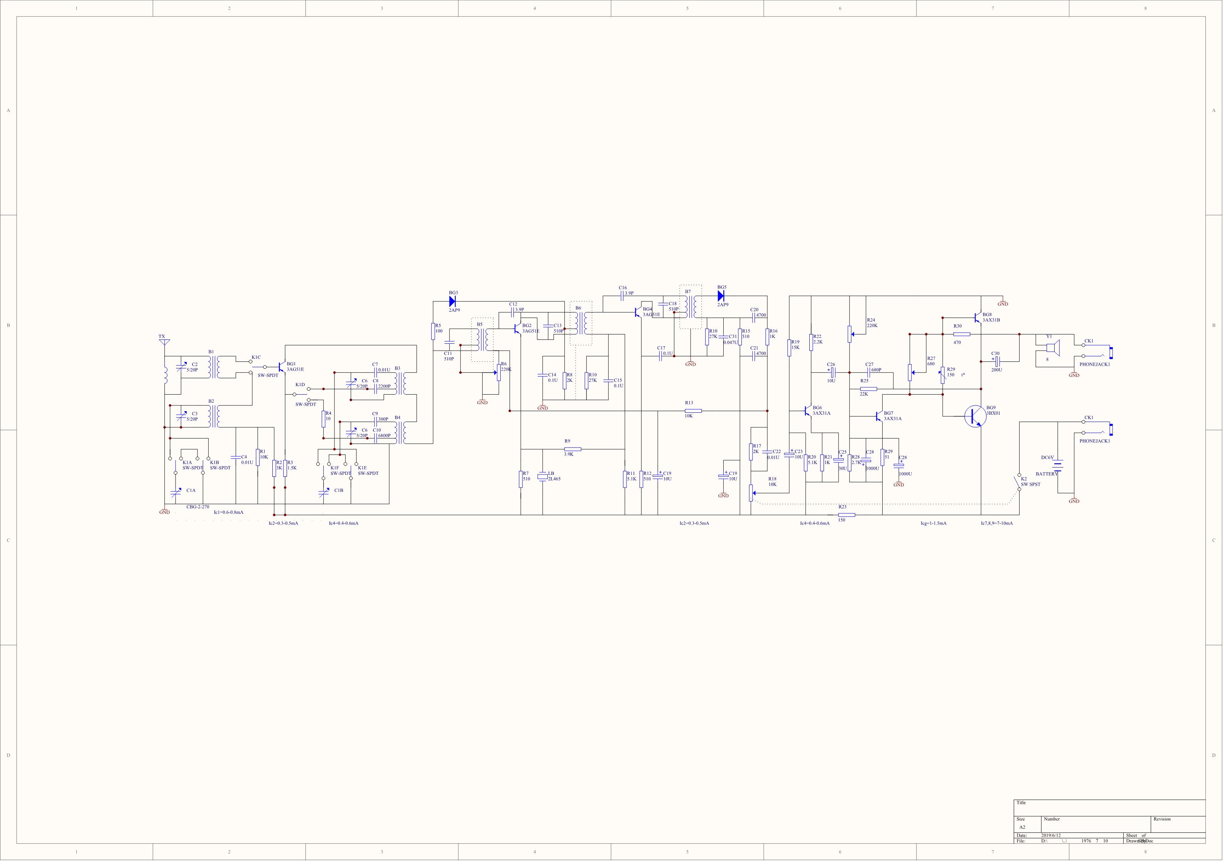Toggle SW-SPDT switch K1F
Image resolution: width=1224 pixels, height=866 pixels.
tap(325, 469)
